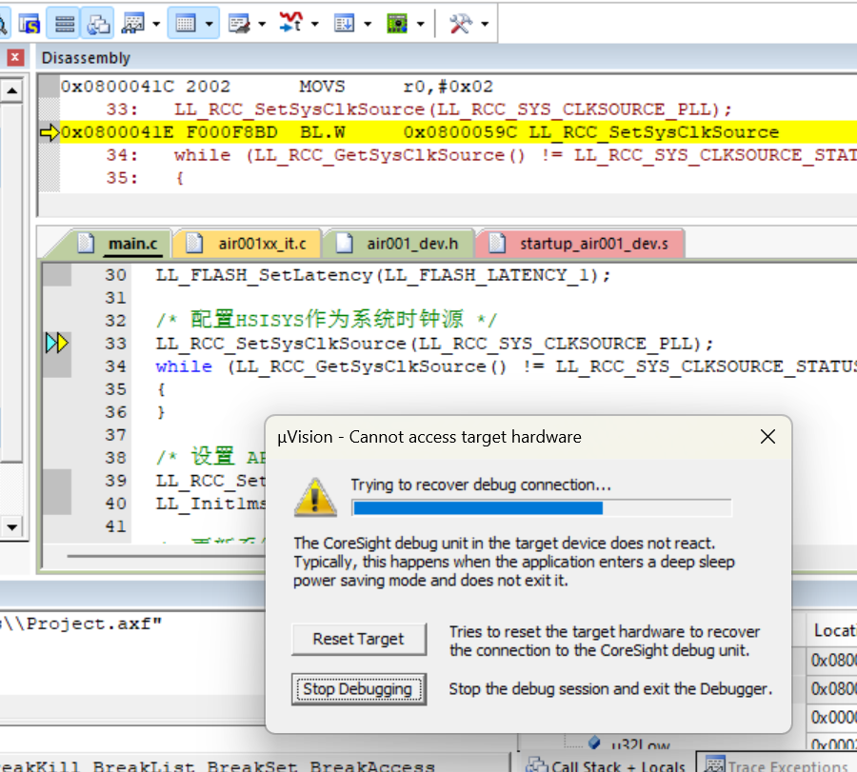Click the highlighted BL.W disassembly line
The height and width of the screenshot is (772, 857).
click(x=458, y=132)
